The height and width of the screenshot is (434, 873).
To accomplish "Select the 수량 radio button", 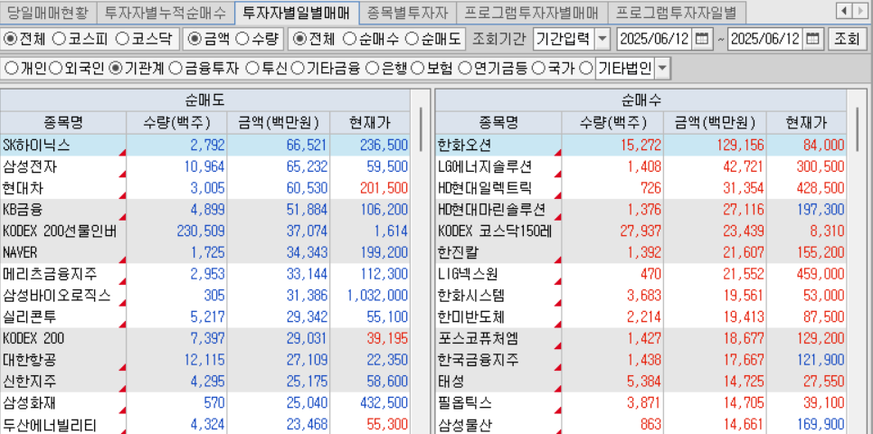I will point(241,39).
